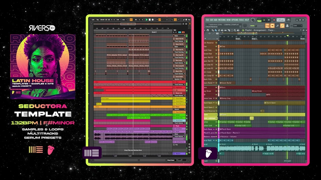The height and width of the screenshot is (180, 321).
Task: Click the 128.000 tempo display in FL Studio
Action: 281,20
